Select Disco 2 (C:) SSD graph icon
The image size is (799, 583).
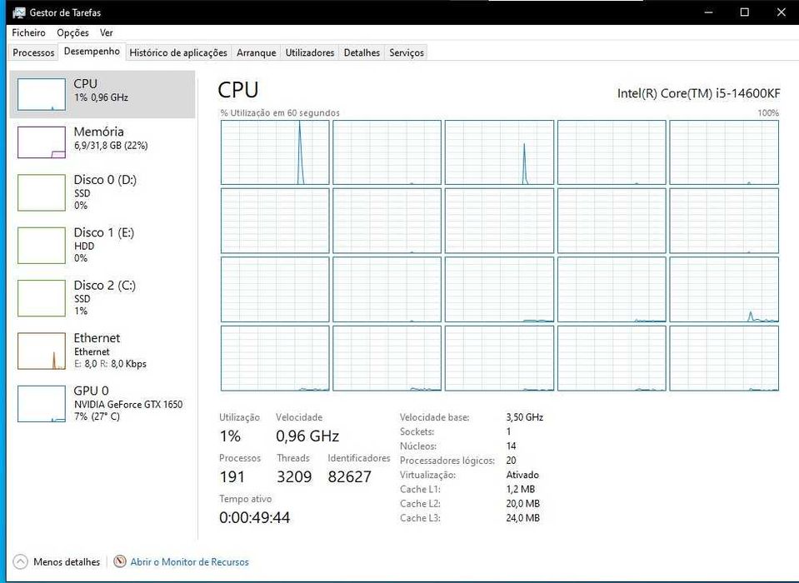tap(42, 297)
